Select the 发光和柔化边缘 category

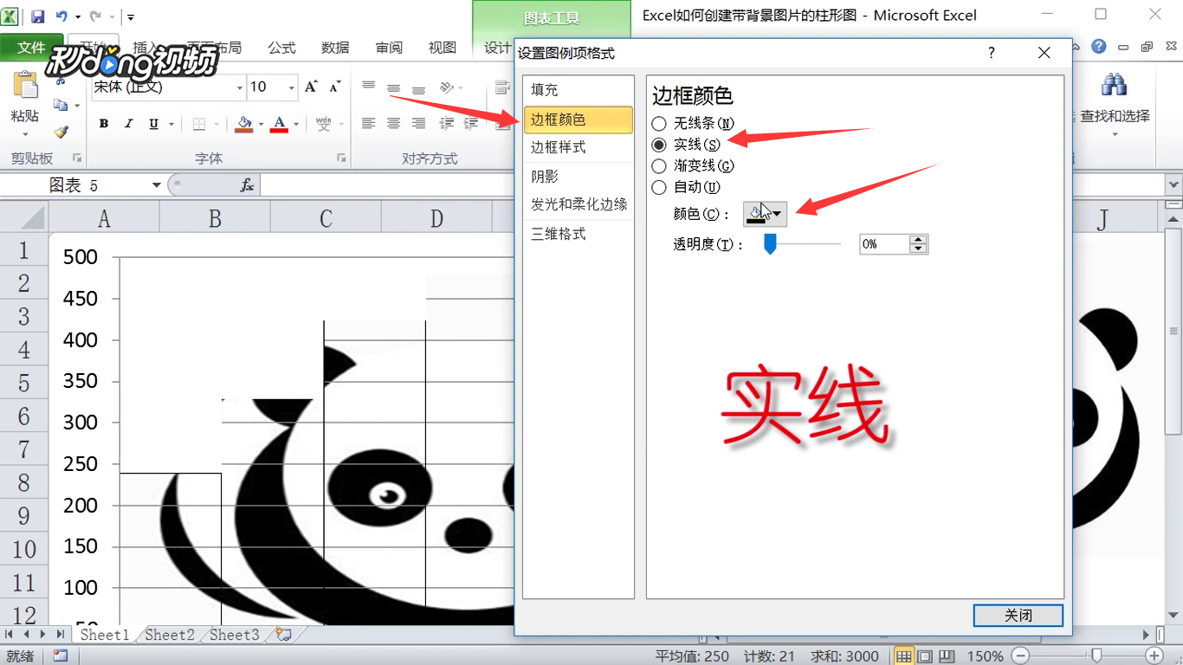point(578,205)
